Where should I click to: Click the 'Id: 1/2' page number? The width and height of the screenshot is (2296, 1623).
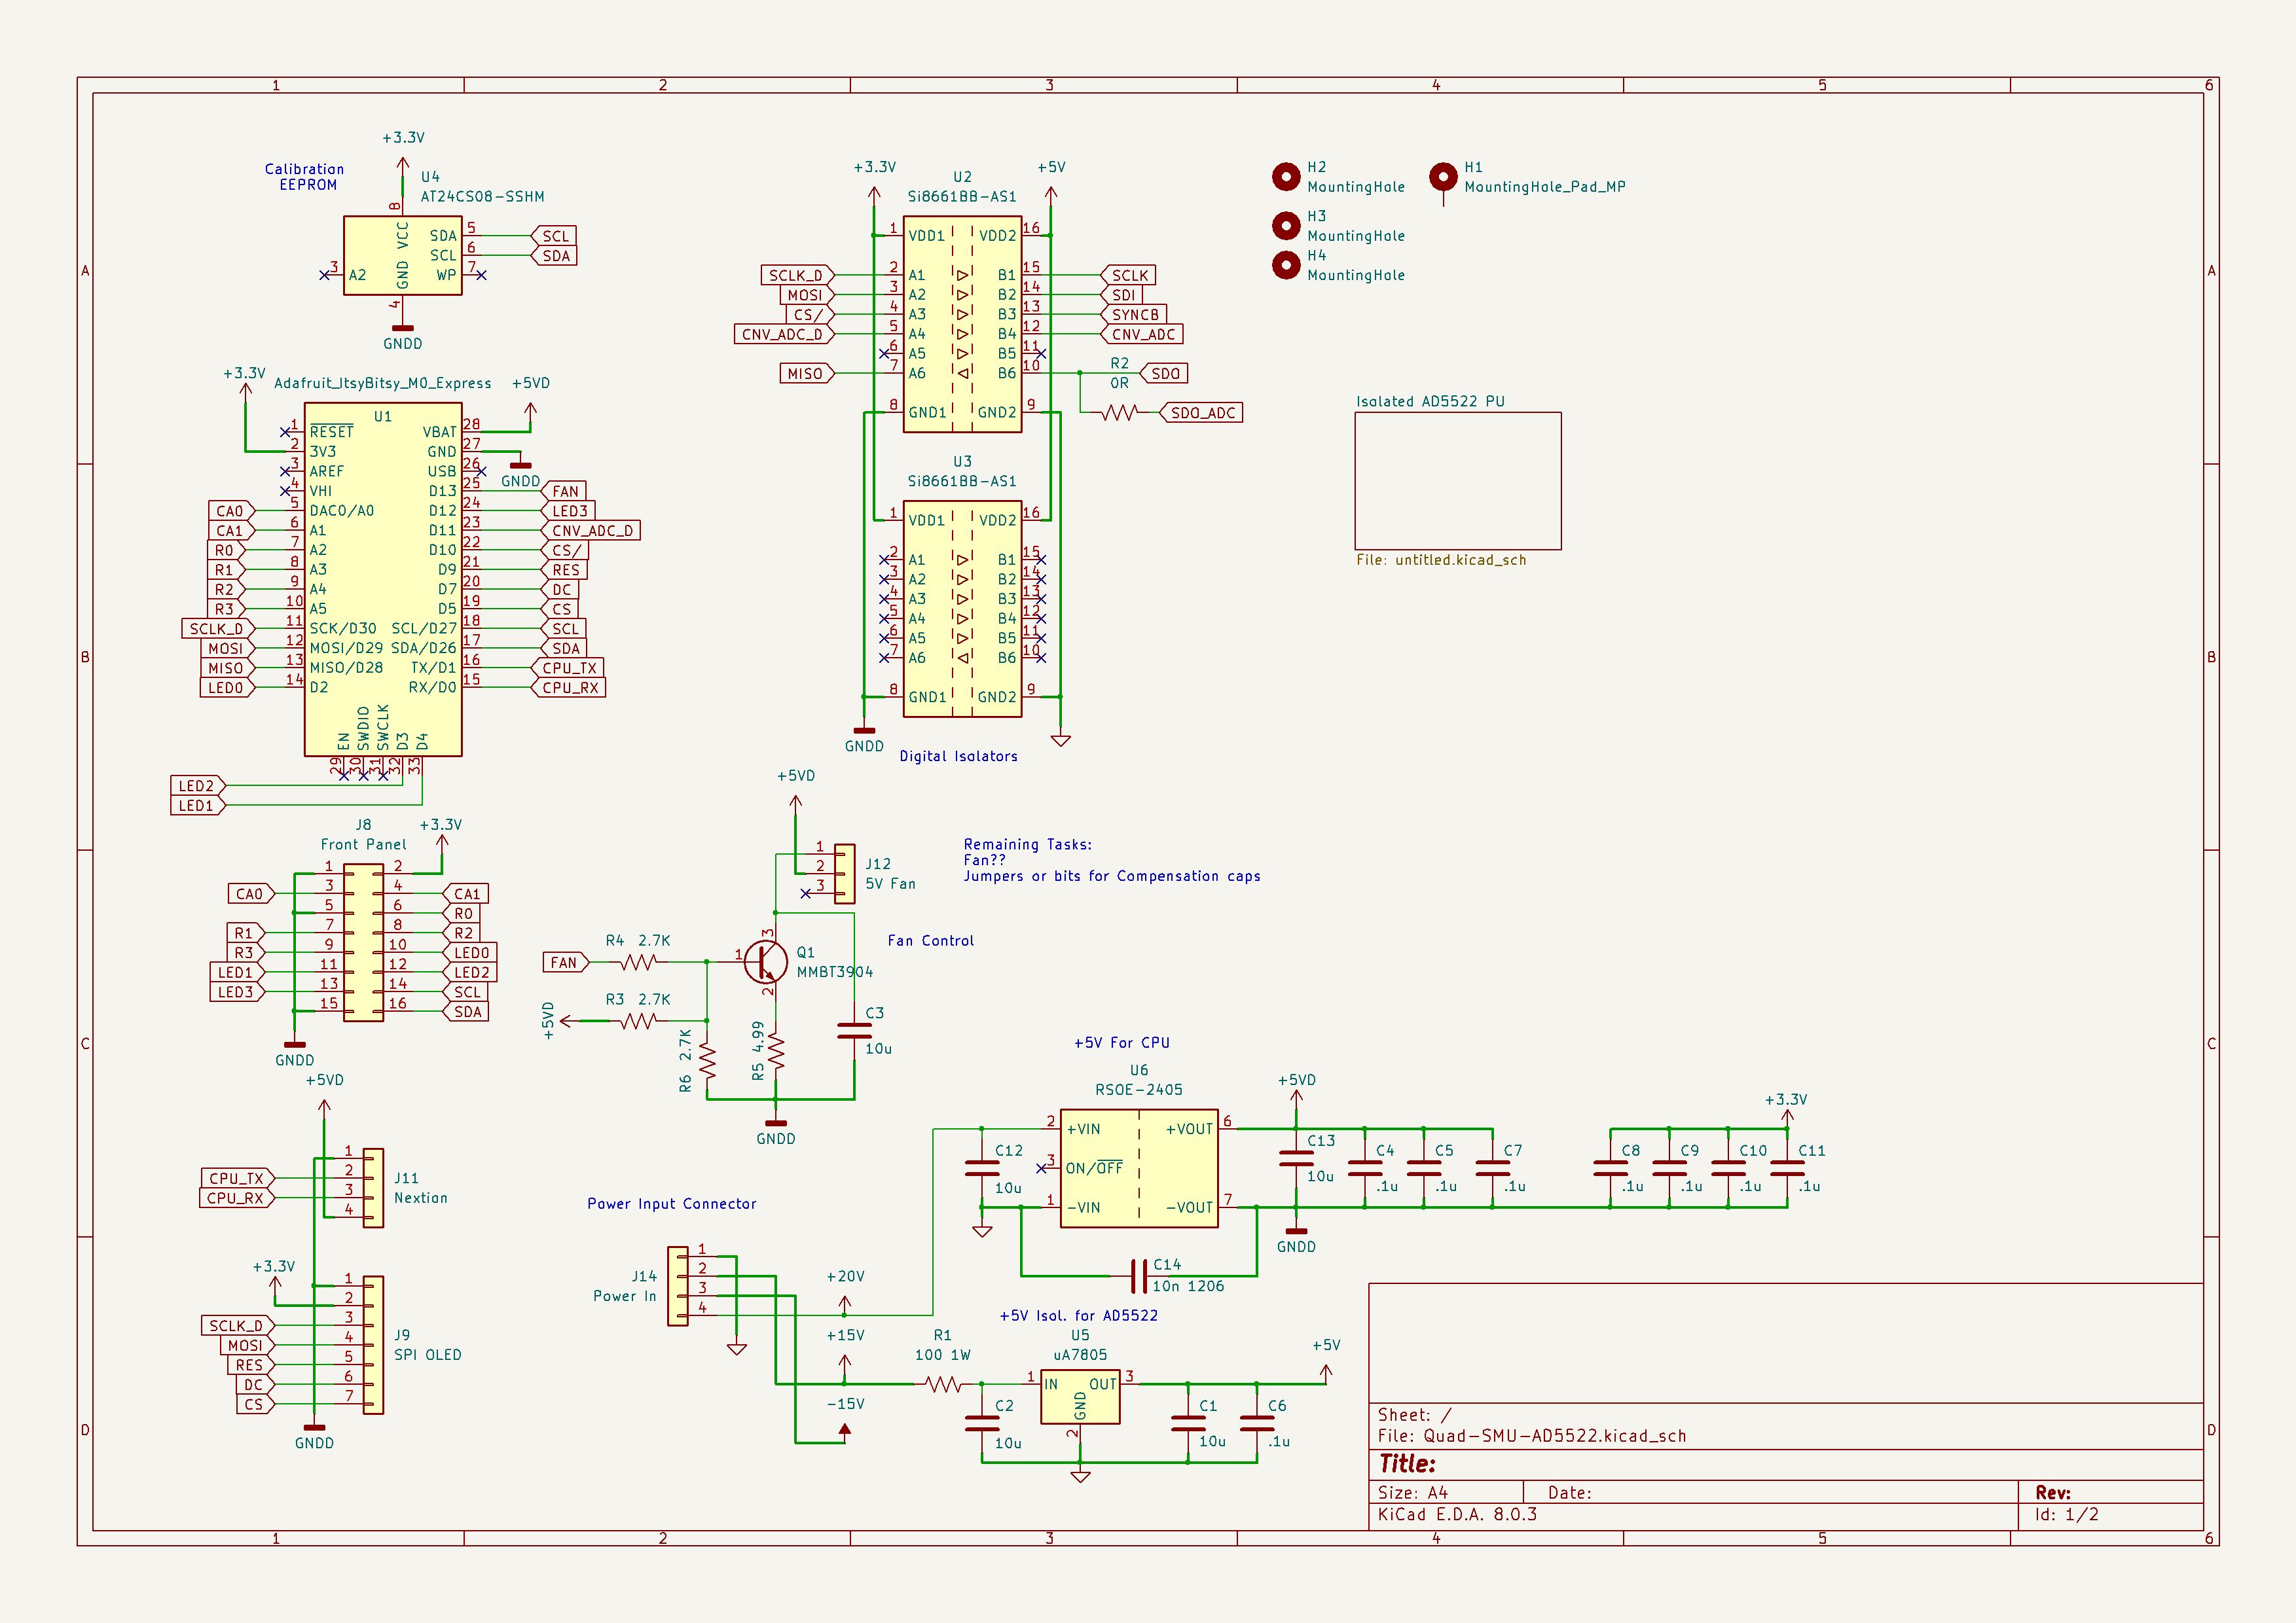(2066, 1514)
